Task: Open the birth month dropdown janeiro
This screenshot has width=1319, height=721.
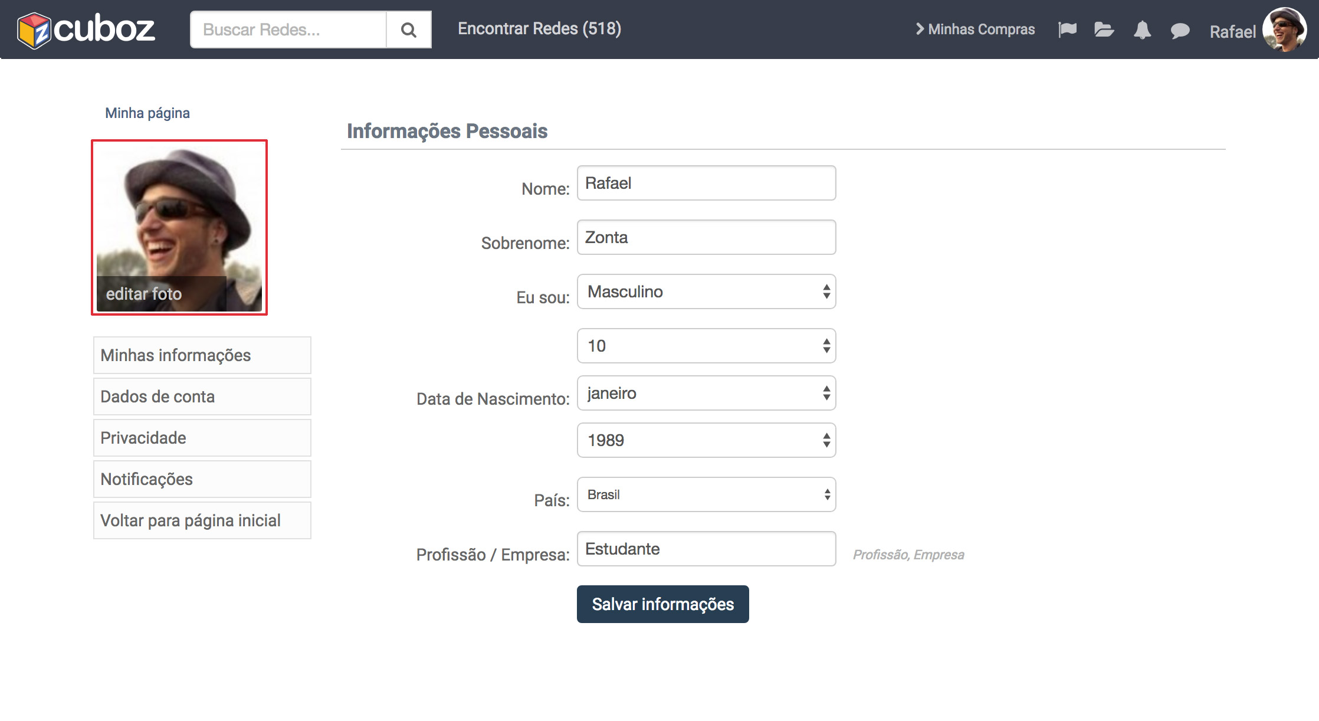Action: click(x=706, y=393)
